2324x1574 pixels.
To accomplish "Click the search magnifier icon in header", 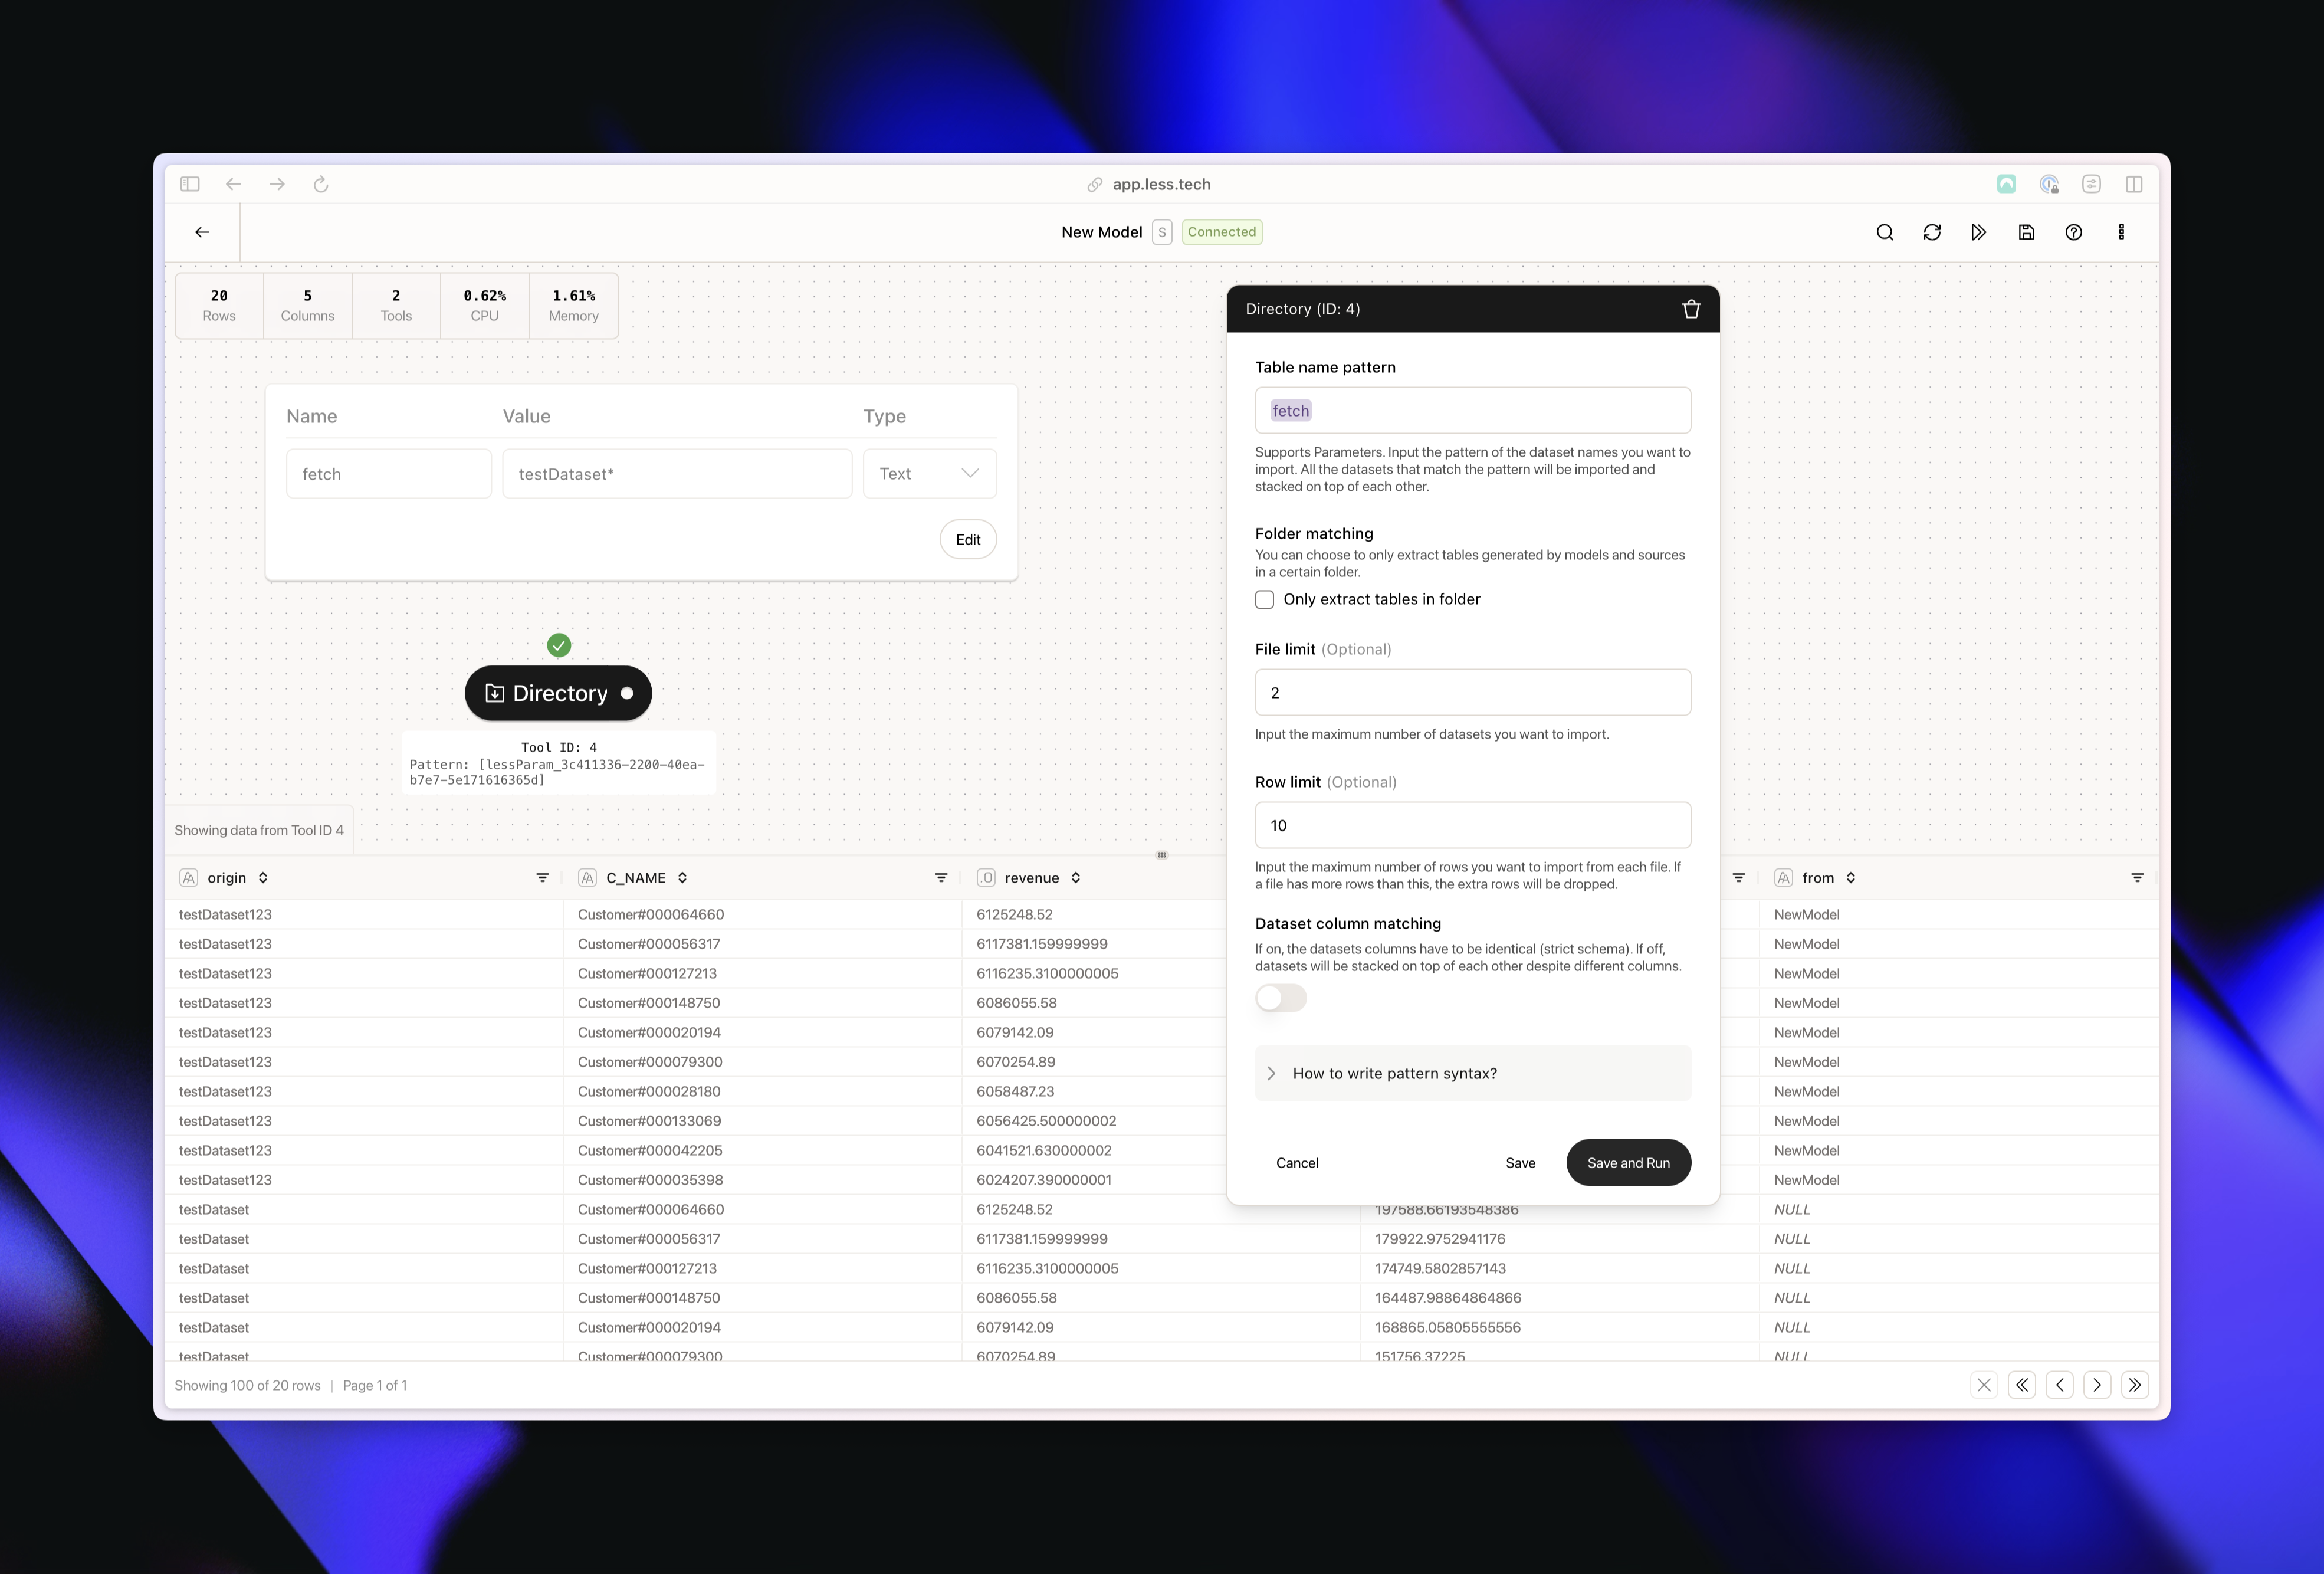I will click(x=1884, y=232).
